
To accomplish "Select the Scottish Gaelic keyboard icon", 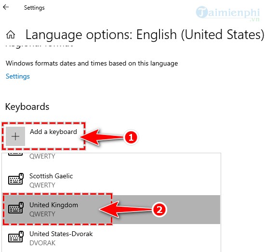I will (16, 179).
